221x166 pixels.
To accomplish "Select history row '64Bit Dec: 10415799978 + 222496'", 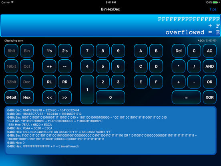I will (43, 110).
